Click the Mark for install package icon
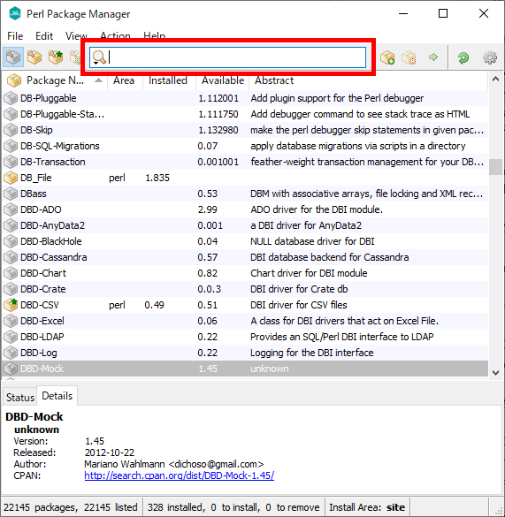 [387, 57]
